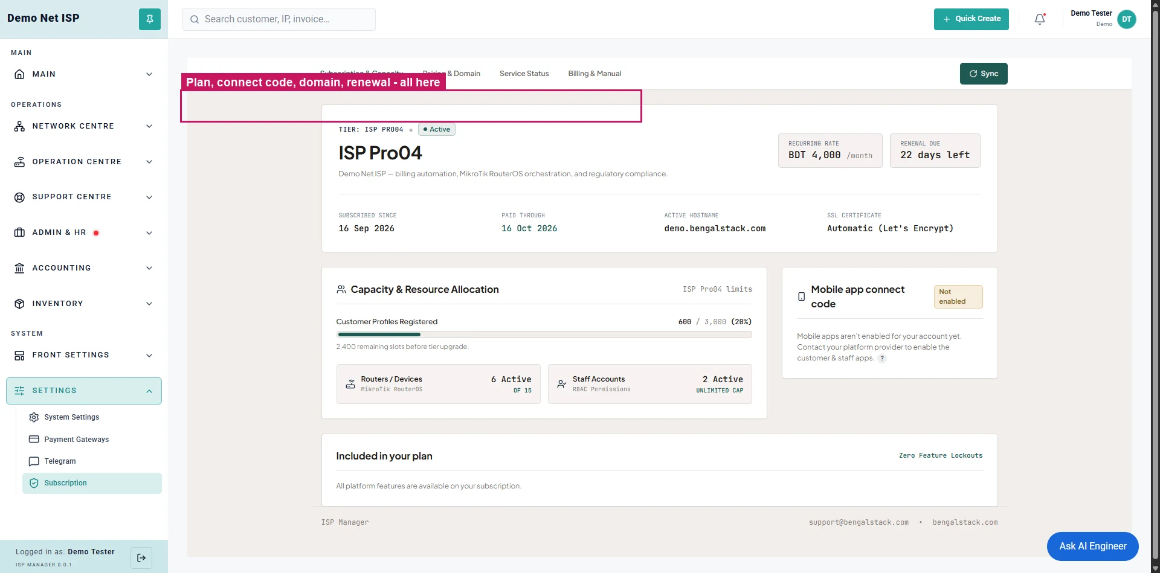Expand the Operation Centre chevron
1160x573 pixels.
149,162
